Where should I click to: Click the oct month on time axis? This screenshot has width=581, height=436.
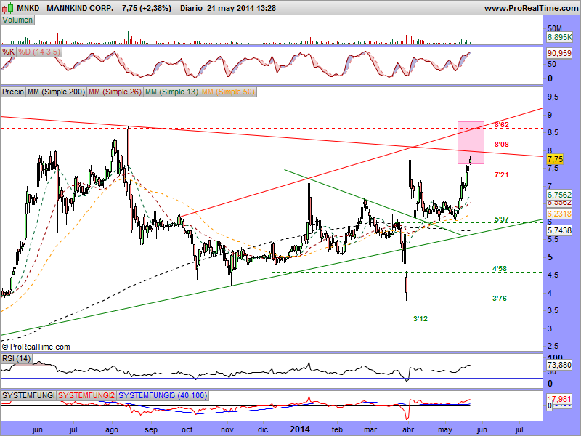[187, 429]
